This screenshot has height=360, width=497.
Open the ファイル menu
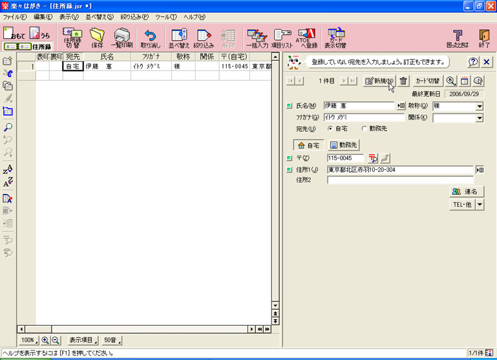[x=14, y=16]
